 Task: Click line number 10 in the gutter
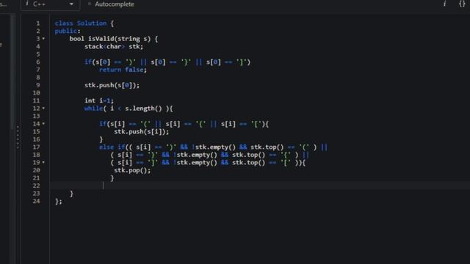point(36,93)
